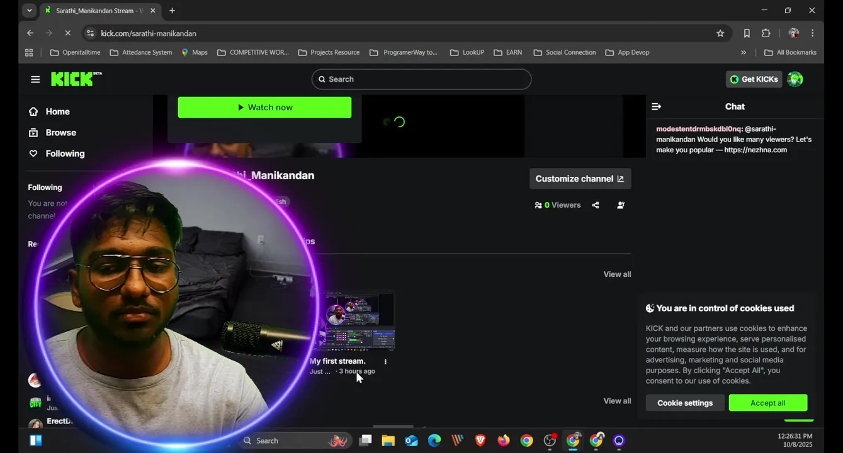Open the Chrome bookmark shortcut icon beside extensions
The image size is (843, 453).
point(747,33)
